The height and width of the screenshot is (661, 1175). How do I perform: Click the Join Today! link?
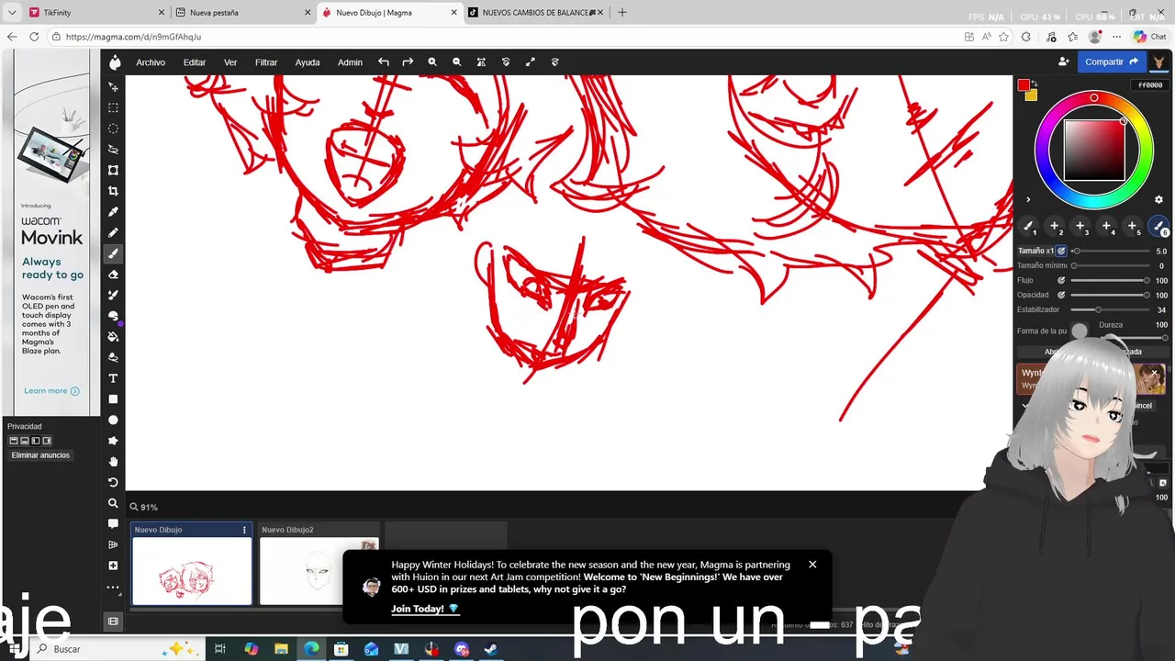(425, 609)
